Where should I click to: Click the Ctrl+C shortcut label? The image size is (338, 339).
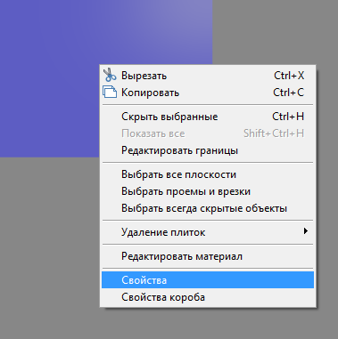click(x=289, y=93)
